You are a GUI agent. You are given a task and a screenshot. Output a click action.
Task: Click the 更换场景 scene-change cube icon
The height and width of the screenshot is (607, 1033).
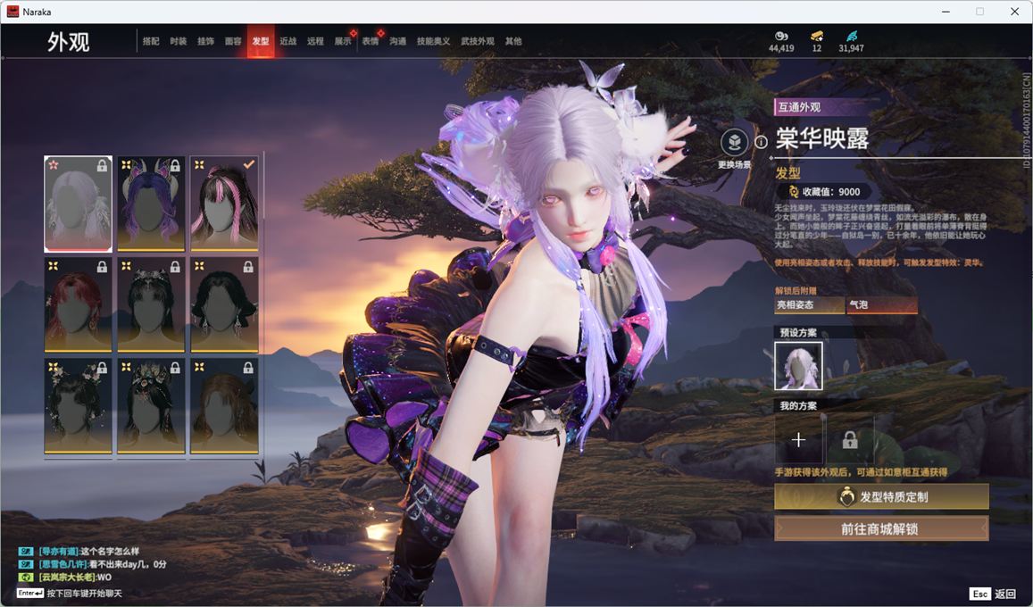tap(734, 142)
